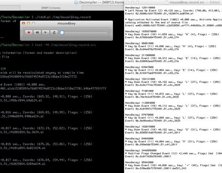The height and width of the screenshot is (173, 222).
Task: Click the NanoDelay: 311900000 line
Action: pos(140,55)
